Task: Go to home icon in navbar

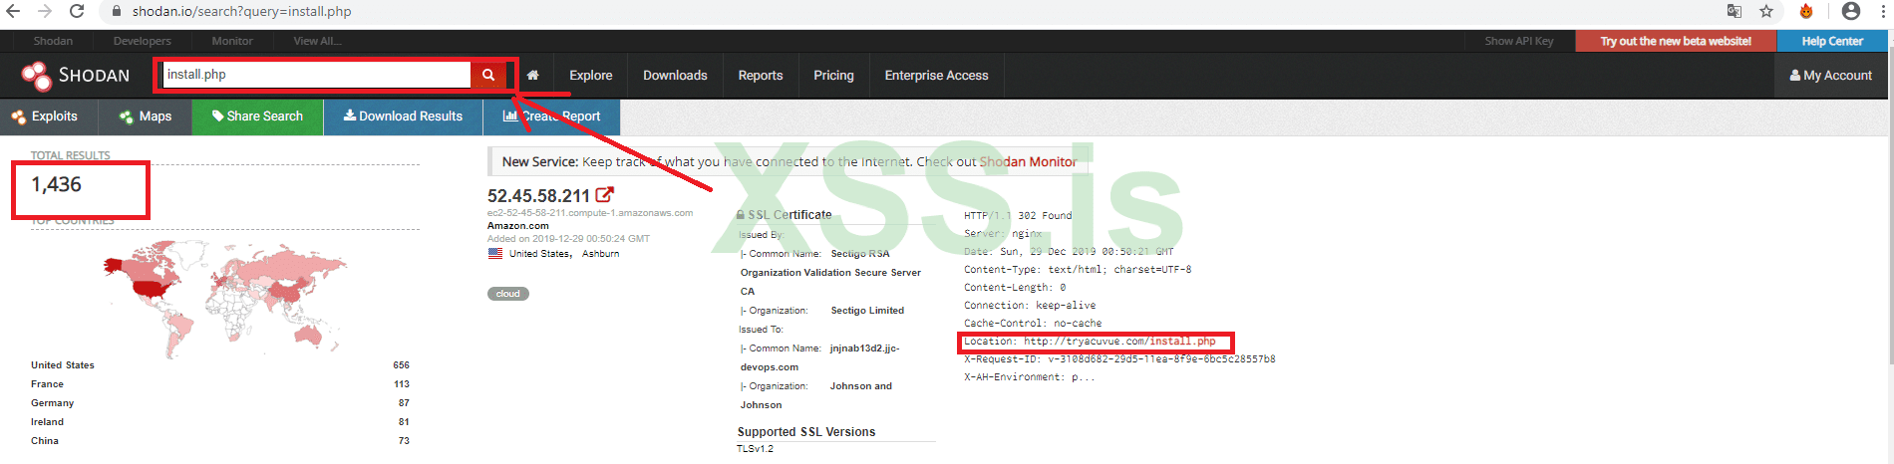Action: [x=533, y=76]
